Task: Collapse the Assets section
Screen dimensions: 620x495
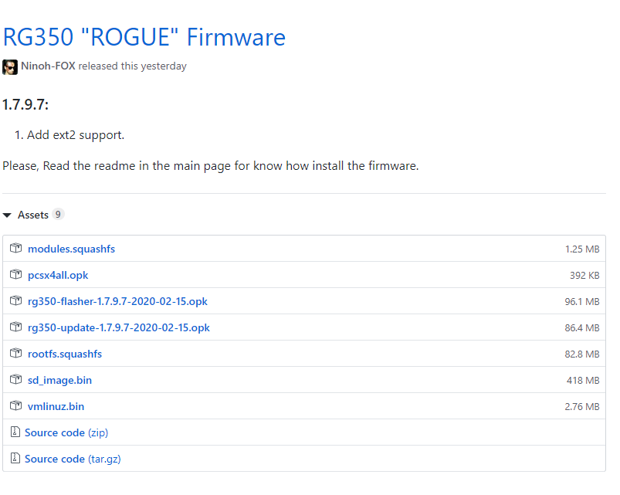Action: 8,215
